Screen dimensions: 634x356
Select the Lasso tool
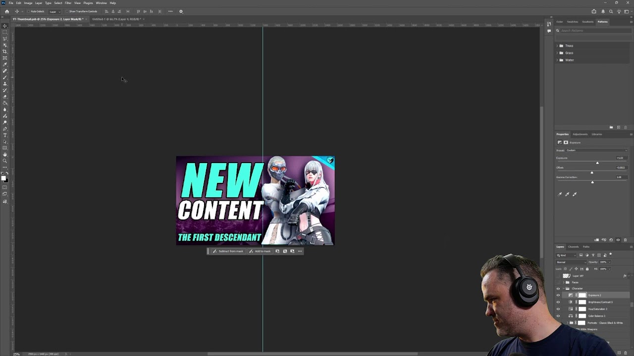(x=5, y=39)
